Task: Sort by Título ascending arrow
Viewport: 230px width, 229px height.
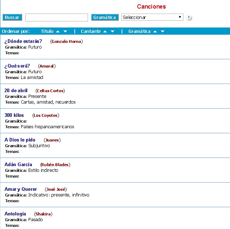Action: pos(58,31)
